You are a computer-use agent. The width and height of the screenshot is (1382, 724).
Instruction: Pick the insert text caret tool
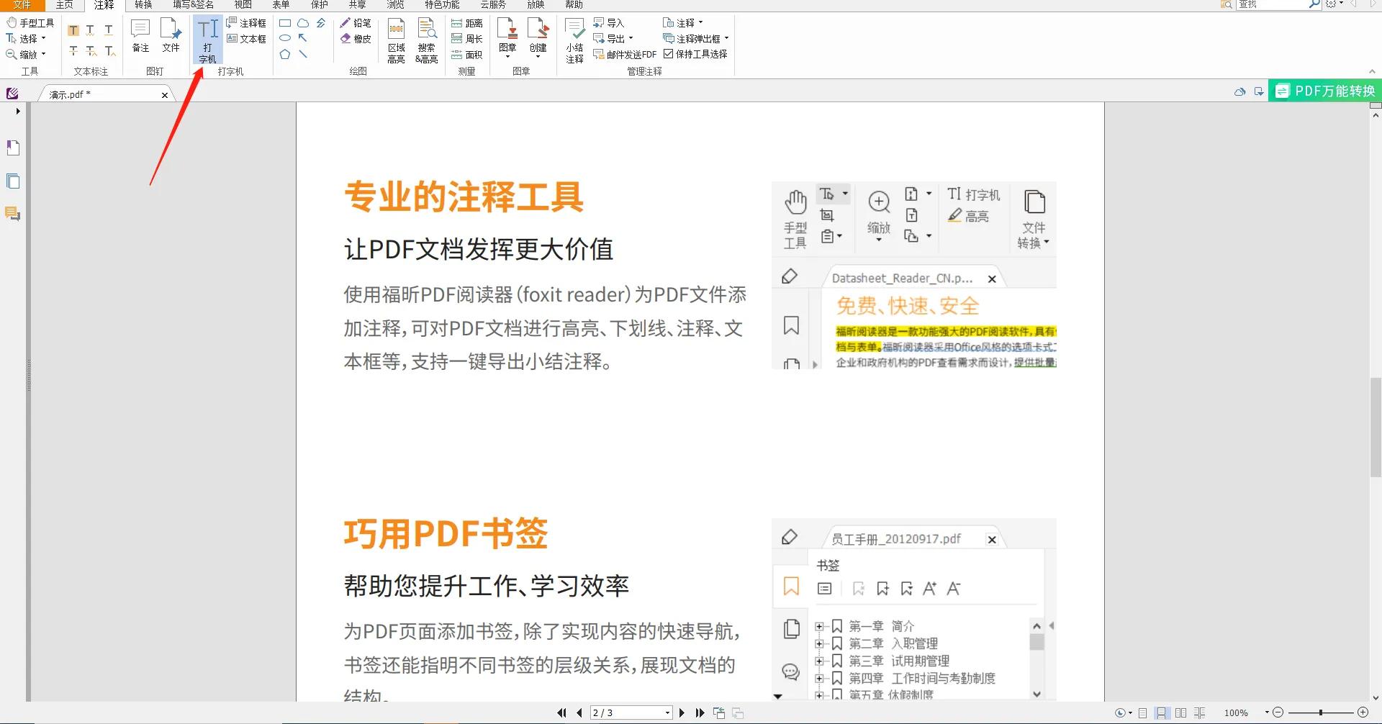click(x=109, y=50)
